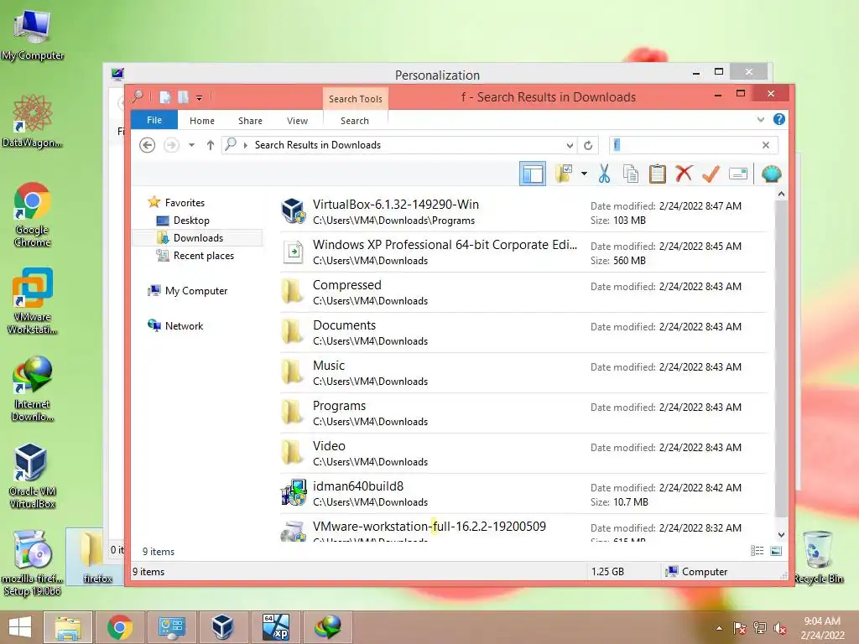The image size is (859, 644).
Task: Switch to Details view icon
Action: pos(757,551)
